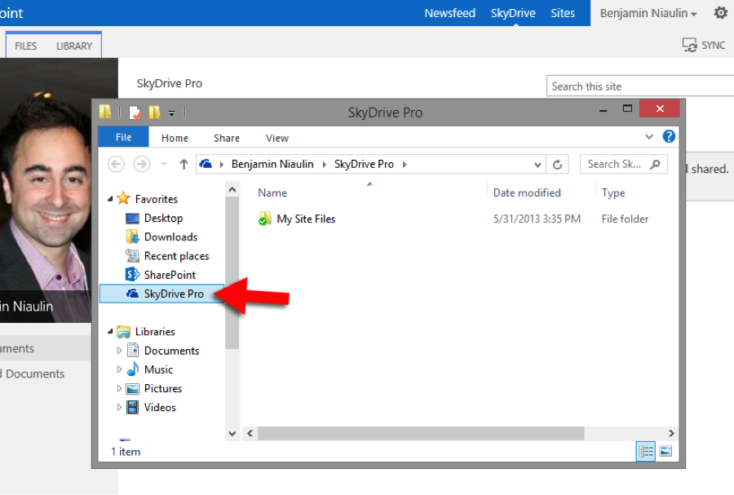Open the Explorer help question mark icon
Screen dimensions: 734x495
pos(669,137)
